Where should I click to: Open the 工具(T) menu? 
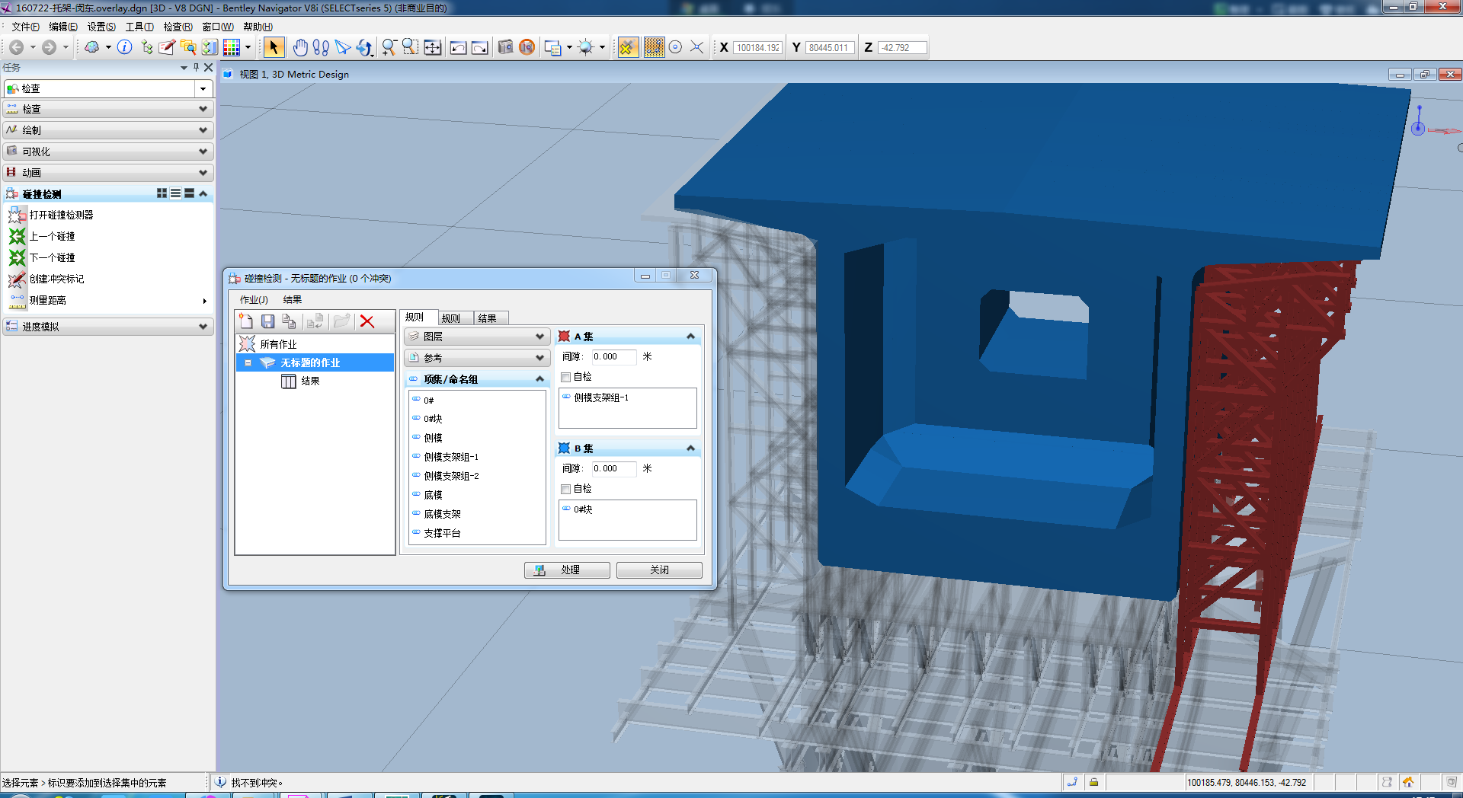[139, 27]
